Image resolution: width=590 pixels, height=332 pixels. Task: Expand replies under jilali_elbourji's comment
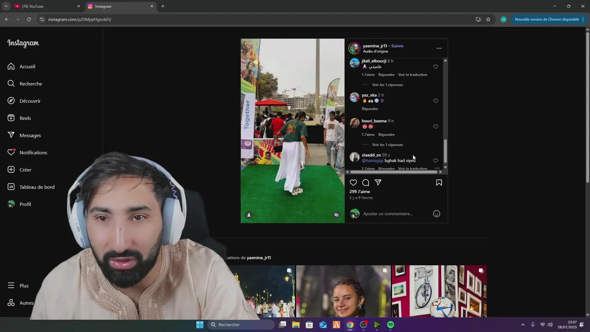388,85
